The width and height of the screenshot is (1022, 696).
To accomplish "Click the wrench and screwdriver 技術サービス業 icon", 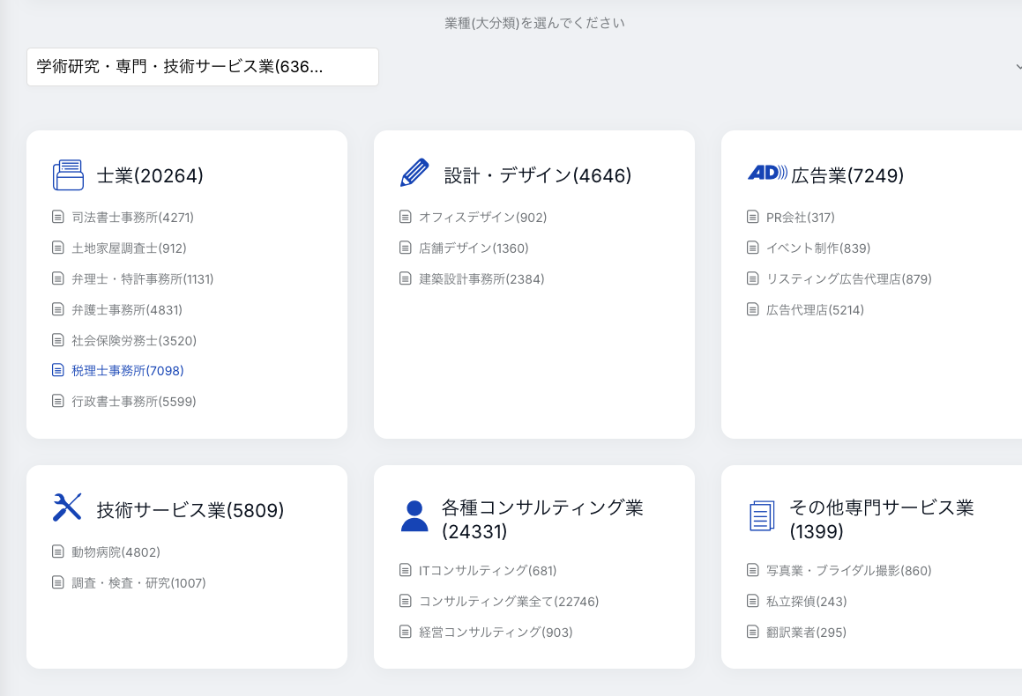I will (68, 507).
